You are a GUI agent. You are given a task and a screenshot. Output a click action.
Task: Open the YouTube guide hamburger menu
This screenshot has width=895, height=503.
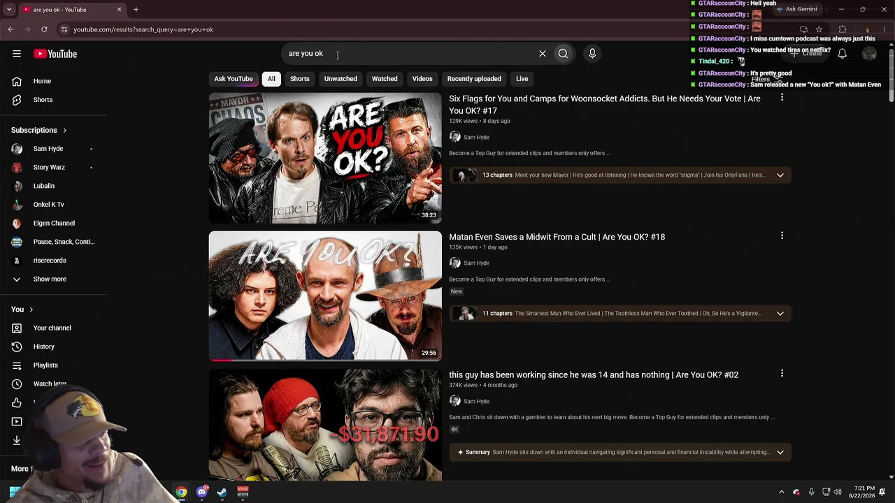pyautogui.click(x=17, y=54)
